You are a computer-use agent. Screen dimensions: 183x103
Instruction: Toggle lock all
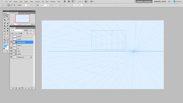coord(21,33)
